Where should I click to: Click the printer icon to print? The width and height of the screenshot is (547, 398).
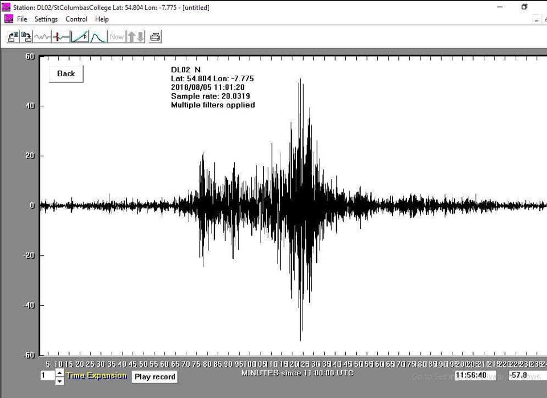tap(155, 37)
